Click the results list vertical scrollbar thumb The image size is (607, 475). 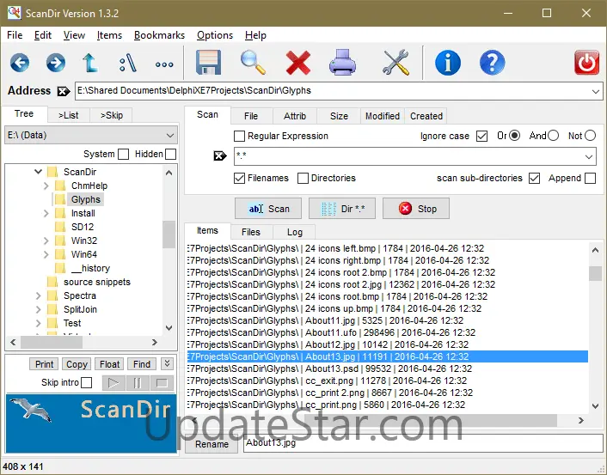pos(595,273)
